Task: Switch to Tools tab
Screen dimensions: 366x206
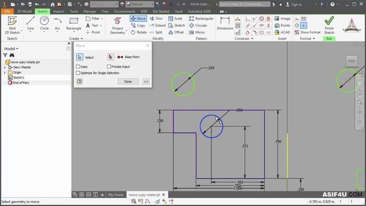Action: 74,11
